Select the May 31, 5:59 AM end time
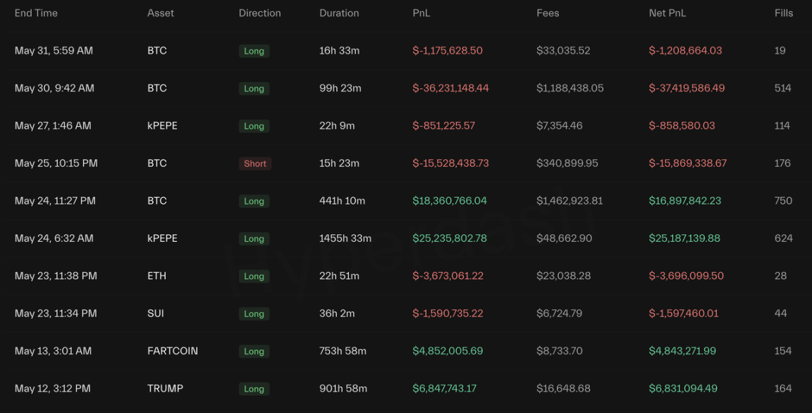The height and width of the screenshot is (413, 812). (54, 51)
